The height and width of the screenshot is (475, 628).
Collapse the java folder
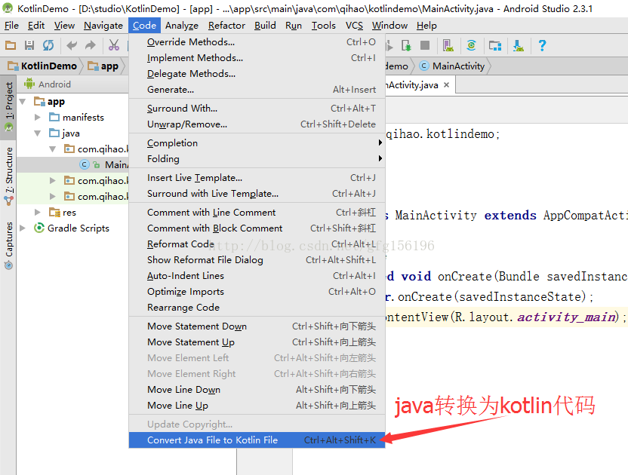pyautogui.click(x=38, y=133)
